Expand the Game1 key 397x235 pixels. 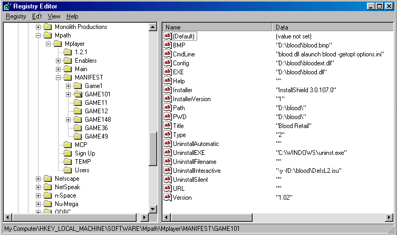(x=68, y=86)
